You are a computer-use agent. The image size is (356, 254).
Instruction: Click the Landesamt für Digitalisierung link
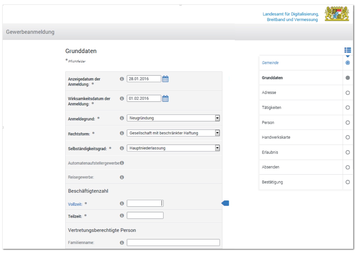pyautogui.click(x=290, y=17)
